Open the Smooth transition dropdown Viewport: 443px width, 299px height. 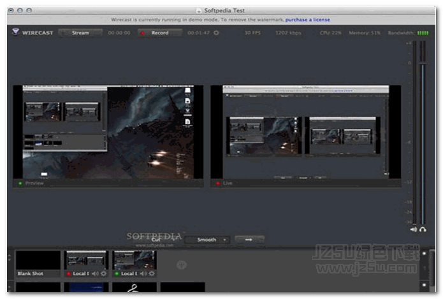(207, 240)
